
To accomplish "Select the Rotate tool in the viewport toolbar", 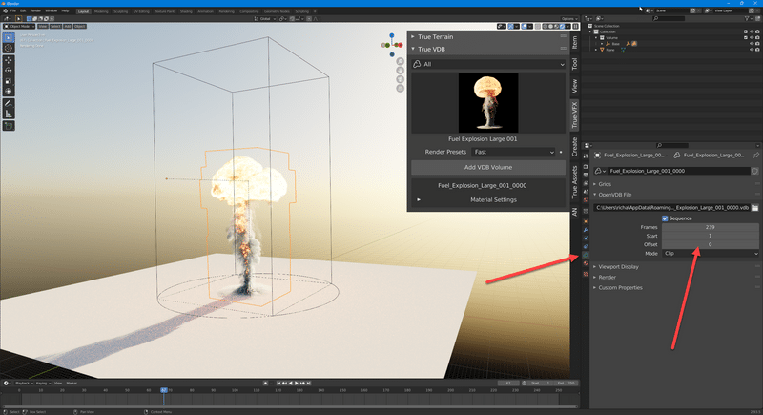I will click(x=9, y=71).
